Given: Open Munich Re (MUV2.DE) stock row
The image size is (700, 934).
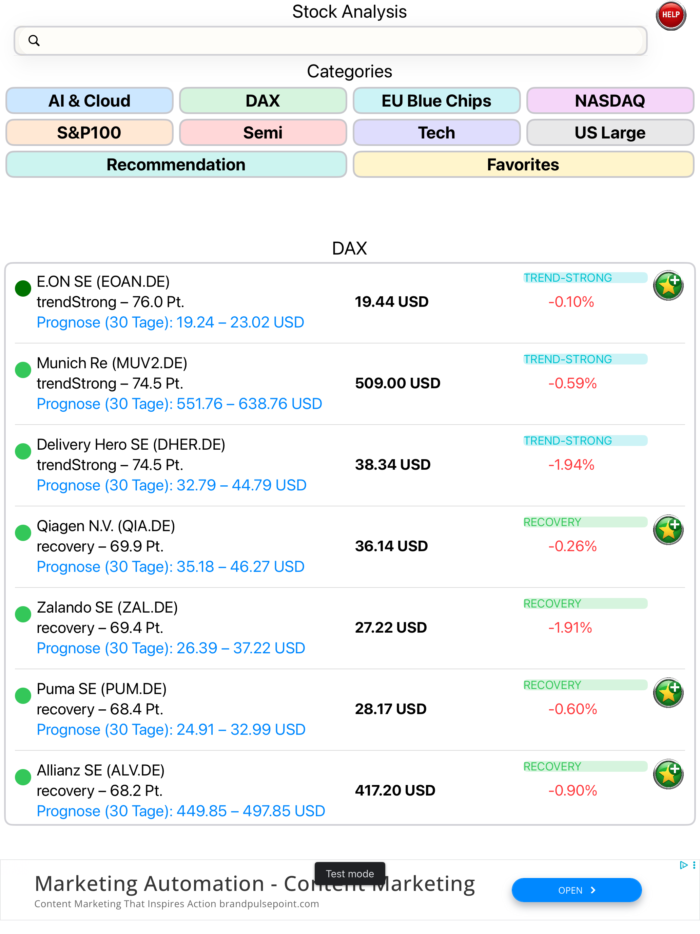Looking at the screenshot, I should click(350, 384).
